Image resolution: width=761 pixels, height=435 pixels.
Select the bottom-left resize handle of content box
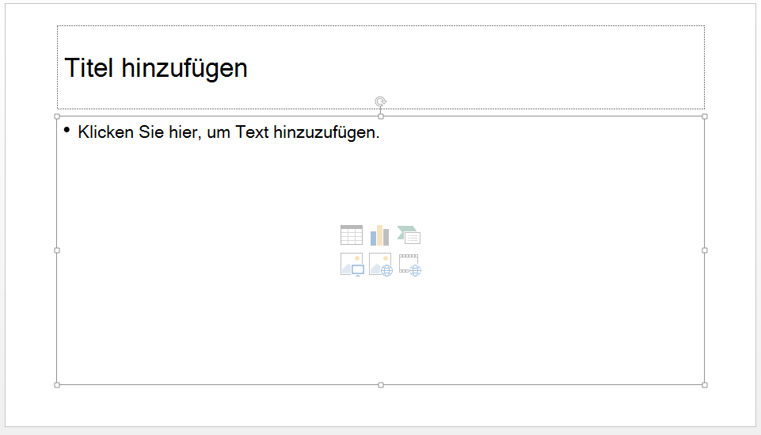click(x=57, y=385)
